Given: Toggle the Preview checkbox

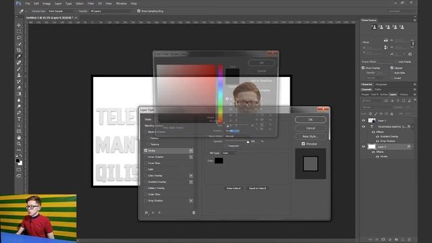Looking at the screenshot, I should point(303,144).
